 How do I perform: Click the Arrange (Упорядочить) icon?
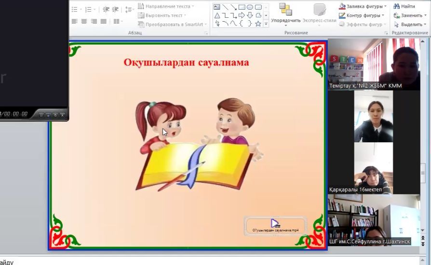tap(285, 10)
